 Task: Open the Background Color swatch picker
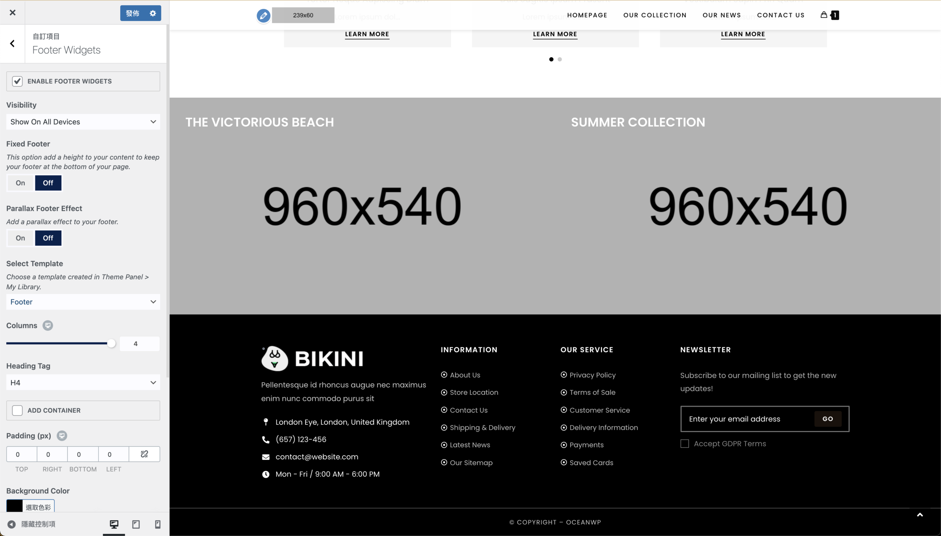click(15, 506)
